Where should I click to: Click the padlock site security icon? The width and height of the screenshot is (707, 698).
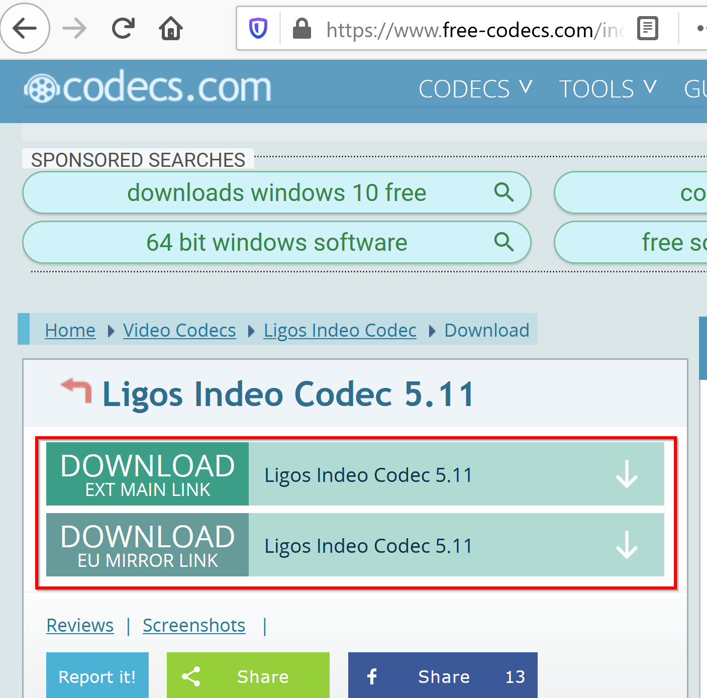(302, 29)
